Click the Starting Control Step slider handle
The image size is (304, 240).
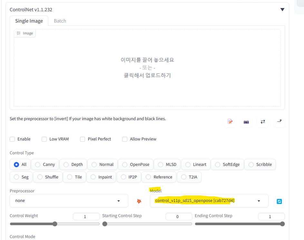tap(105, 224)
